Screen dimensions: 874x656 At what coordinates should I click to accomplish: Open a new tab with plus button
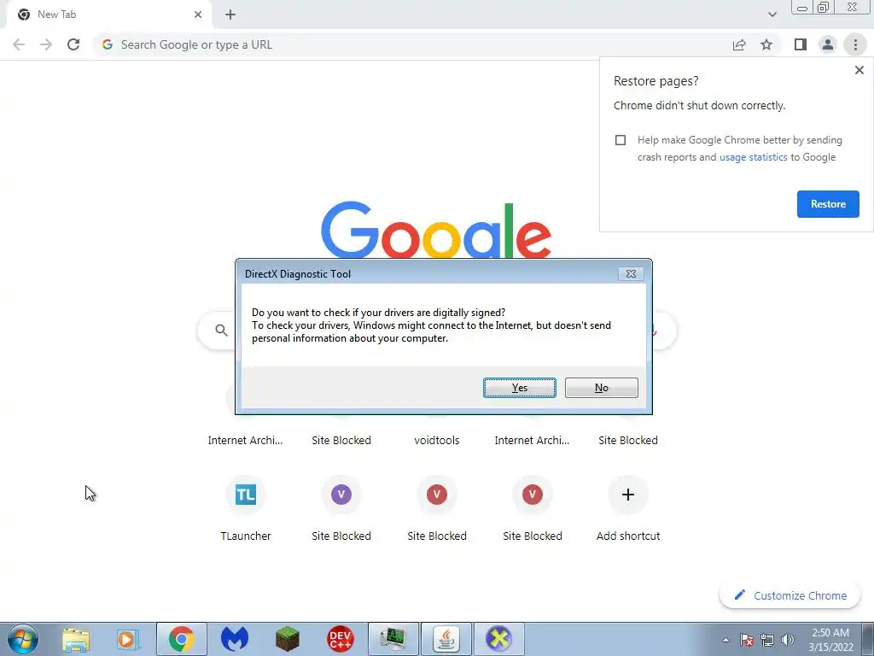pos(230,15)
